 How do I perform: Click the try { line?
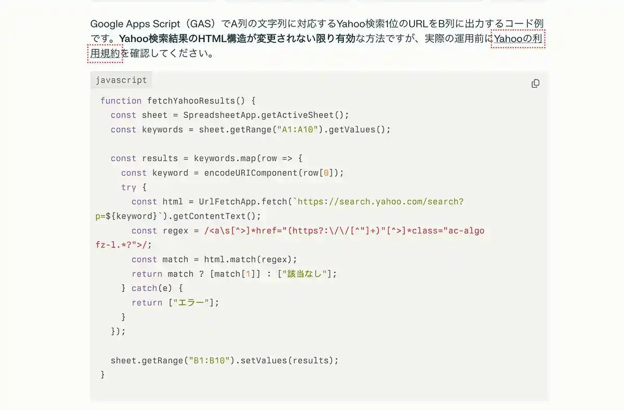(134, 188)
